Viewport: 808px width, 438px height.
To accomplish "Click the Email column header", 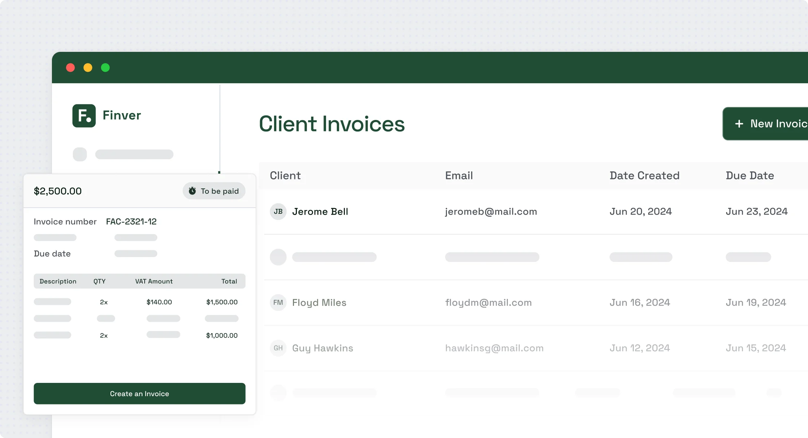I will click(x=459, y=175).
